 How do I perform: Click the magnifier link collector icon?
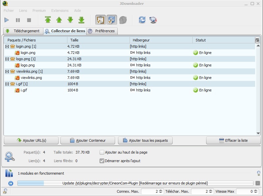click(10, 157)
